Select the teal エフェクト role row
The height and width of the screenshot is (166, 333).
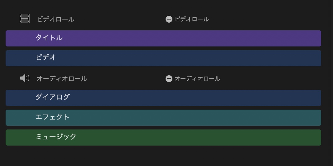click(x=163, y=118)
